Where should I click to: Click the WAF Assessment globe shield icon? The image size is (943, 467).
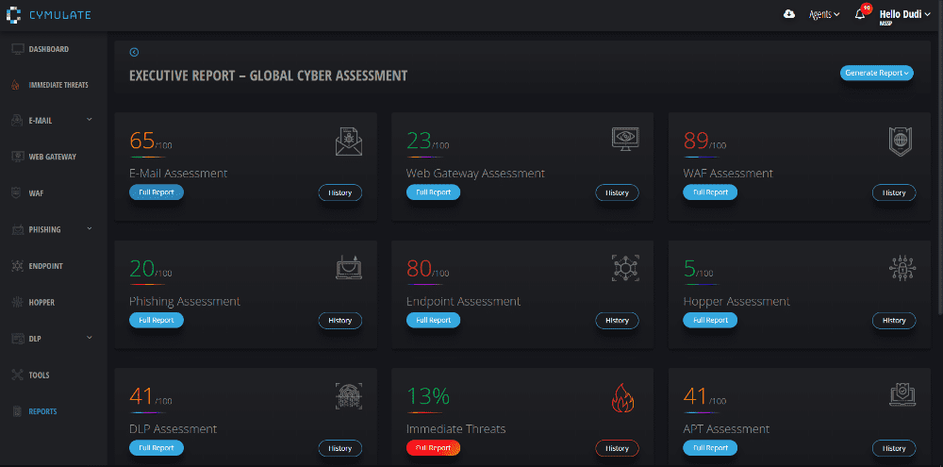901,142
